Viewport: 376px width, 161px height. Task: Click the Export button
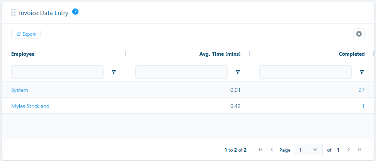(x=26, y=34)
